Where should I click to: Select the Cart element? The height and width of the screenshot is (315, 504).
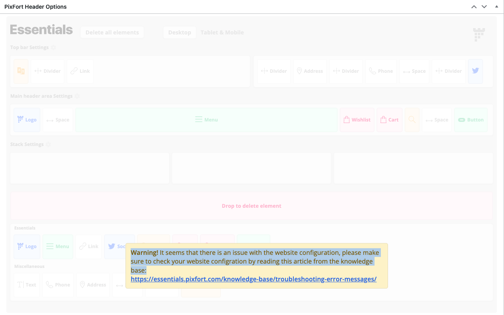(390, 120)
